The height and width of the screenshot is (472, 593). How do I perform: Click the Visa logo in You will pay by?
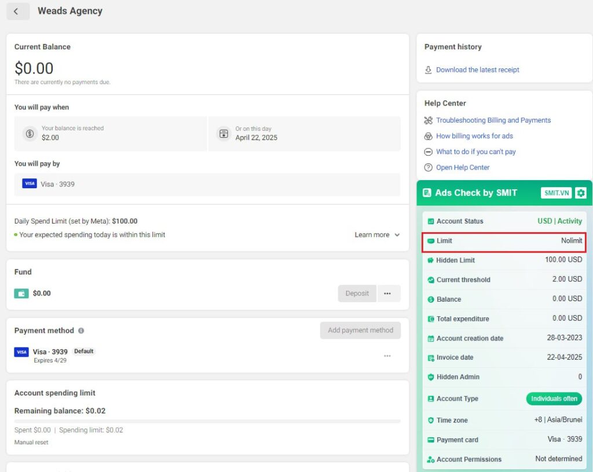(30, 184)
